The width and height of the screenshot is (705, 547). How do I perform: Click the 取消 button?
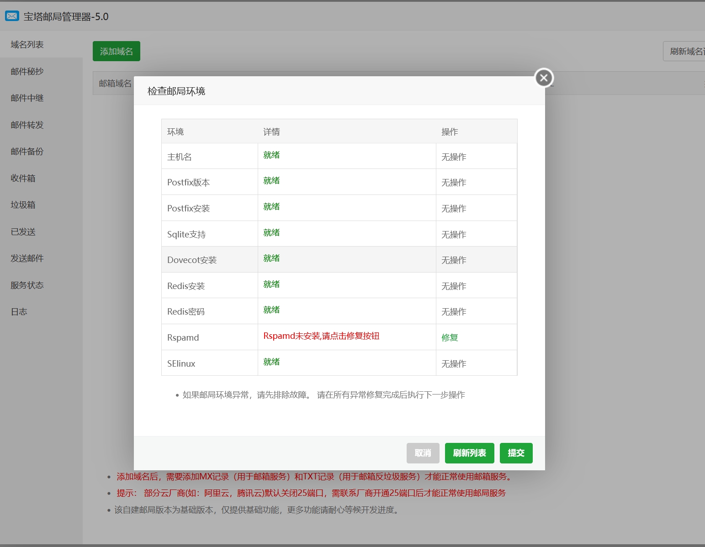(423, 453)
